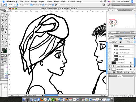
Task: Select the Blur tool
Action: 2,32
